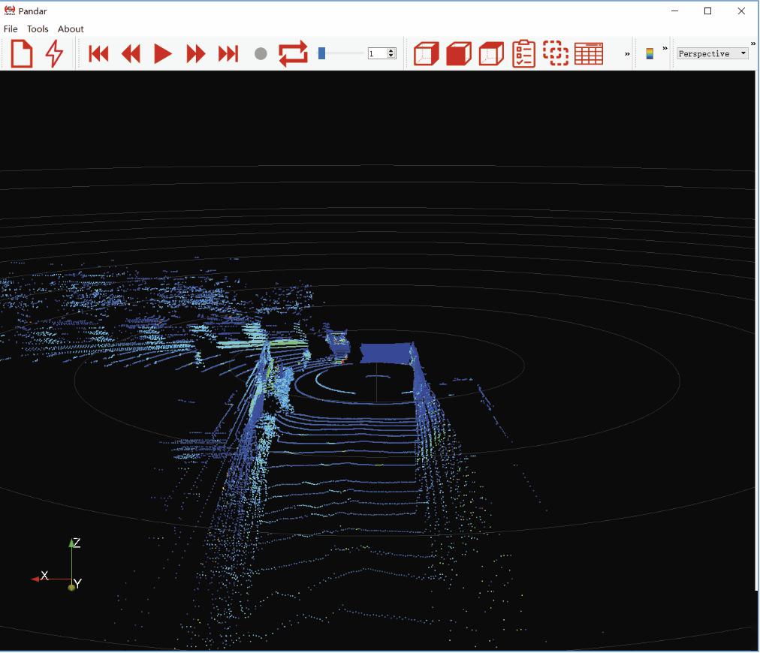Click the frame number field showing 1
This screenshot has width=760, height=653.
pos(378,53)
